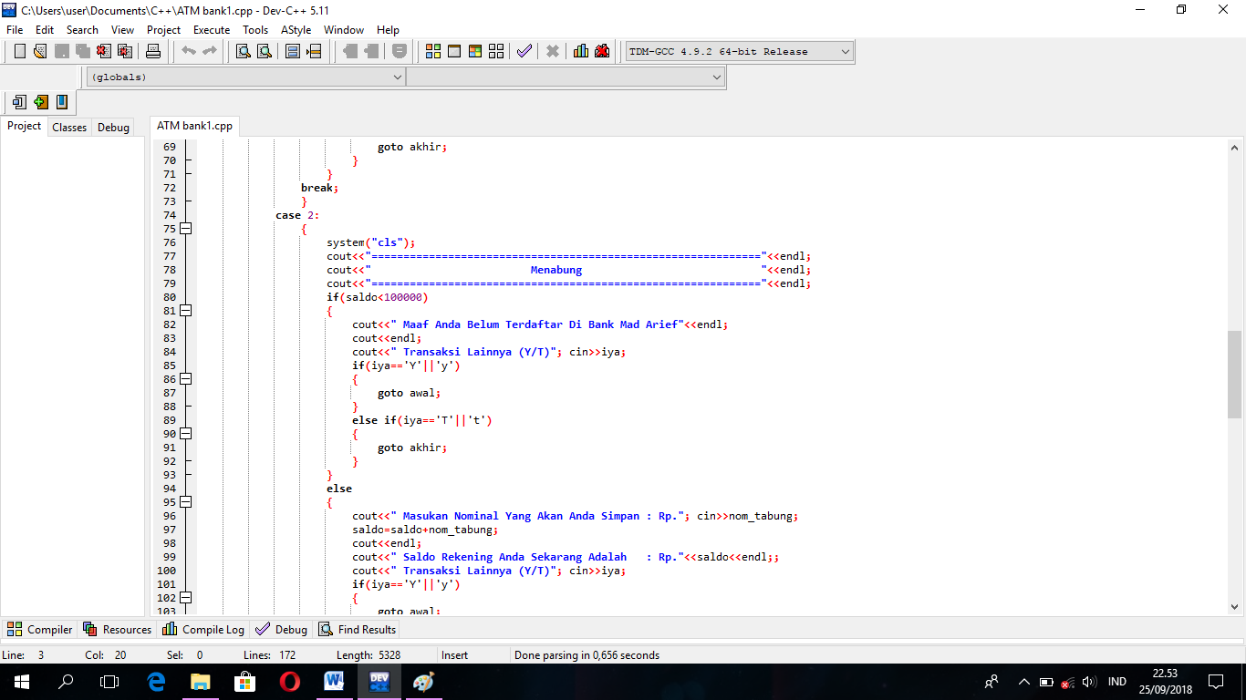Image resolution: width=1246 pixels, height=700 pixels.
Task: Launch Opera from the taskbar
Action: 288,682
